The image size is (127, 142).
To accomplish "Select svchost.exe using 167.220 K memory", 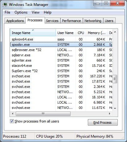I will (x=61, y=76).
